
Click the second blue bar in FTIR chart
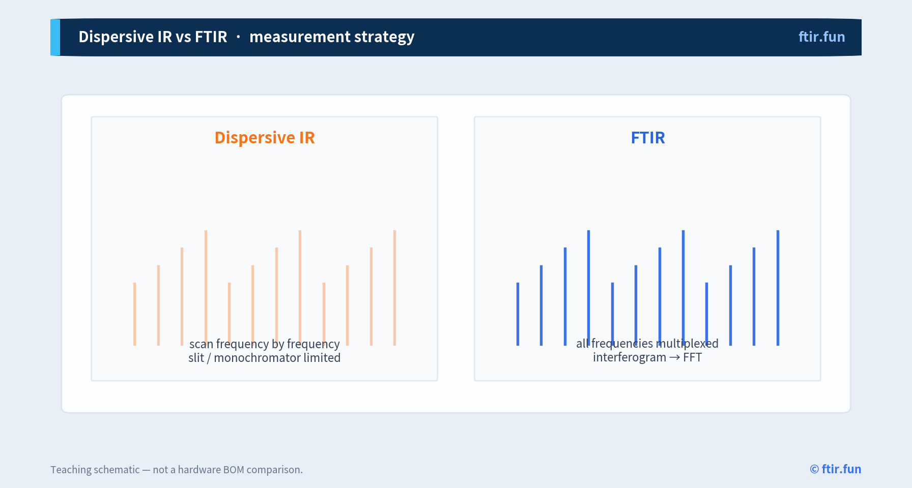(x=541, y=306)
